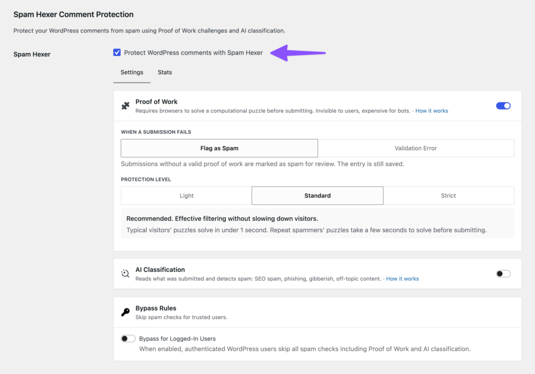This screenshot has height=374, width=535.
Task: Choose Validation Error failure option
Action: (415, 148)
